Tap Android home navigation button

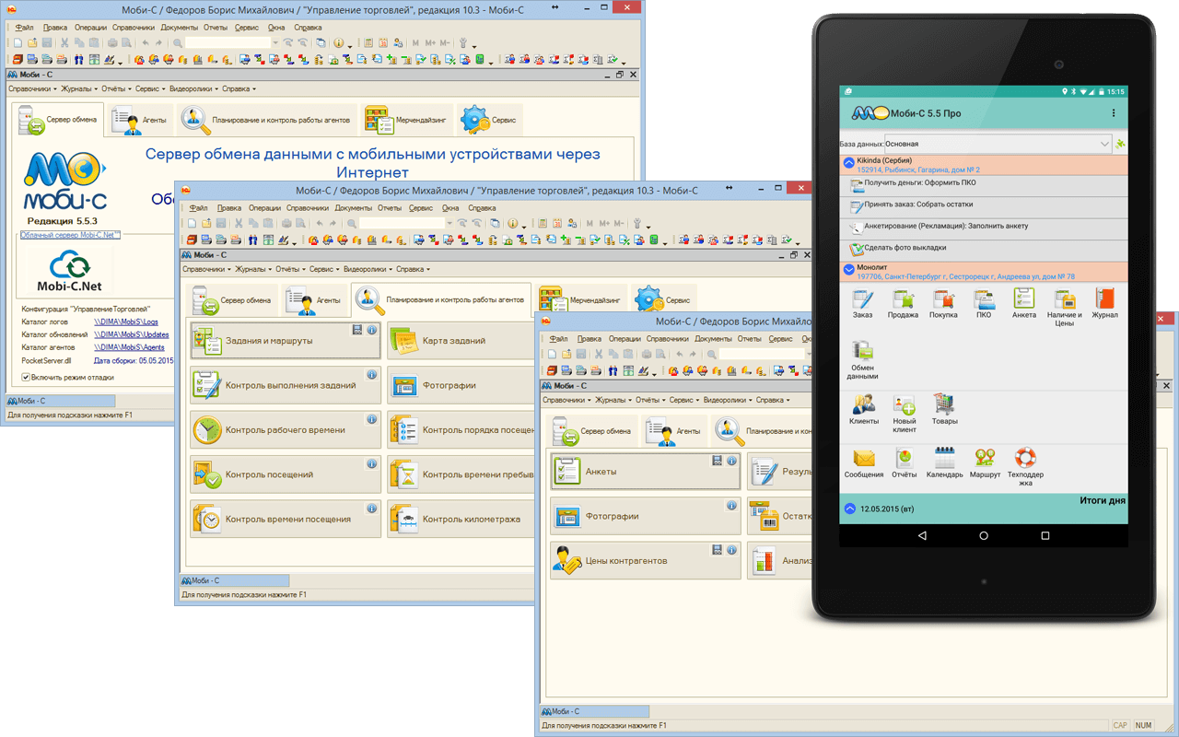[984, 535]
